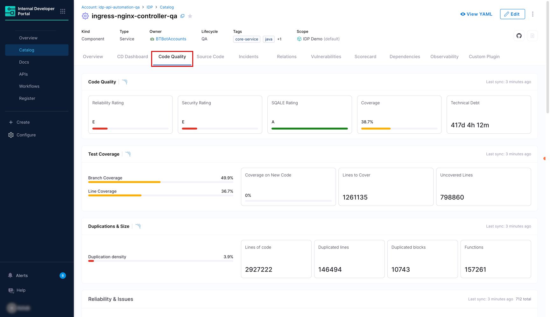Open the Observability tab
Image resolution: width=550 pixels, height=317 pixels.
(444, 57)
